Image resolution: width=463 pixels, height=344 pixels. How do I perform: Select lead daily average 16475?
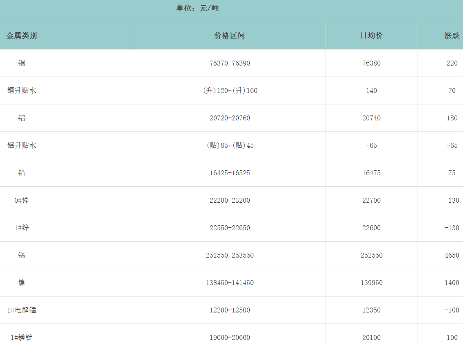pyautogui.click(x=371, y=173)
